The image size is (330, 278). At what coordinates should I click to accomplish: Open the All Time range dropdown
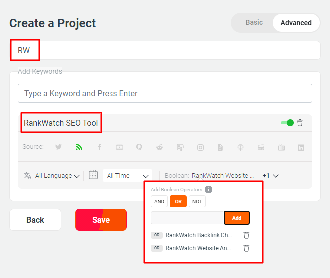click(127, 175)
